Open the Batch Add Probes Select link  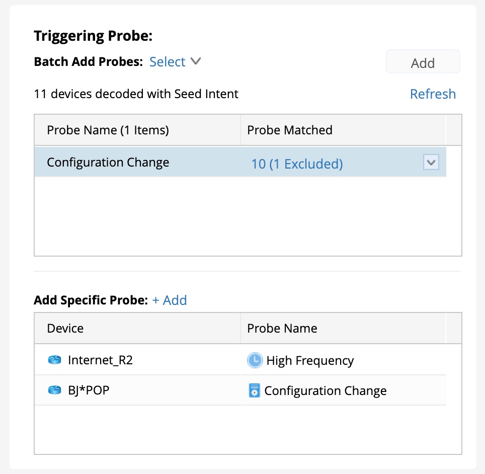(x=168, y=62)
